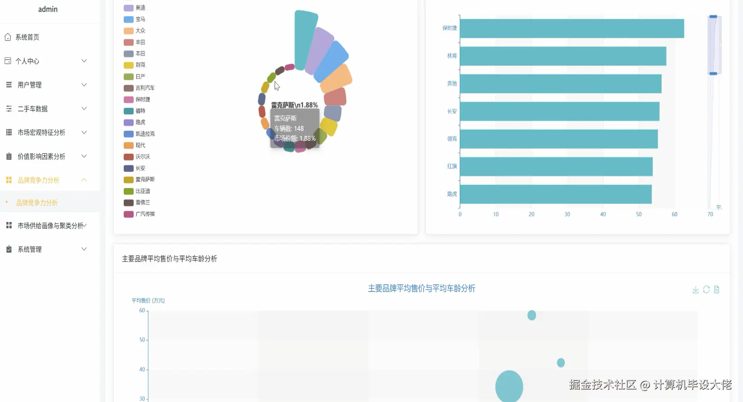743x402 pixels.
Task: Click the 用户管理 menu label
Action: (30, 85)
